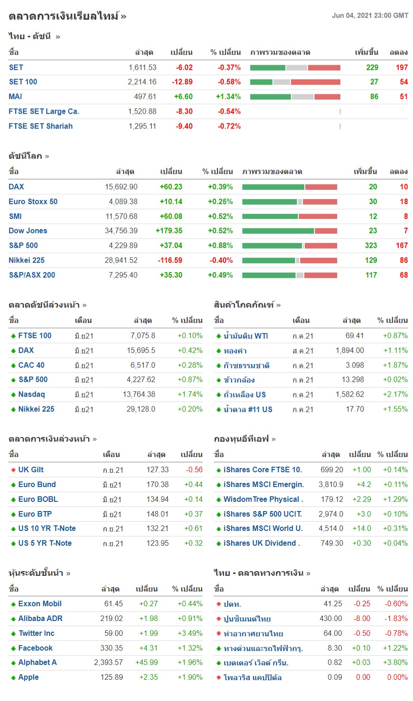Expand the สินค้าโภคภัณฑ์ section chevron
This screenshot has height=701, width=413.
coord(278,305)
